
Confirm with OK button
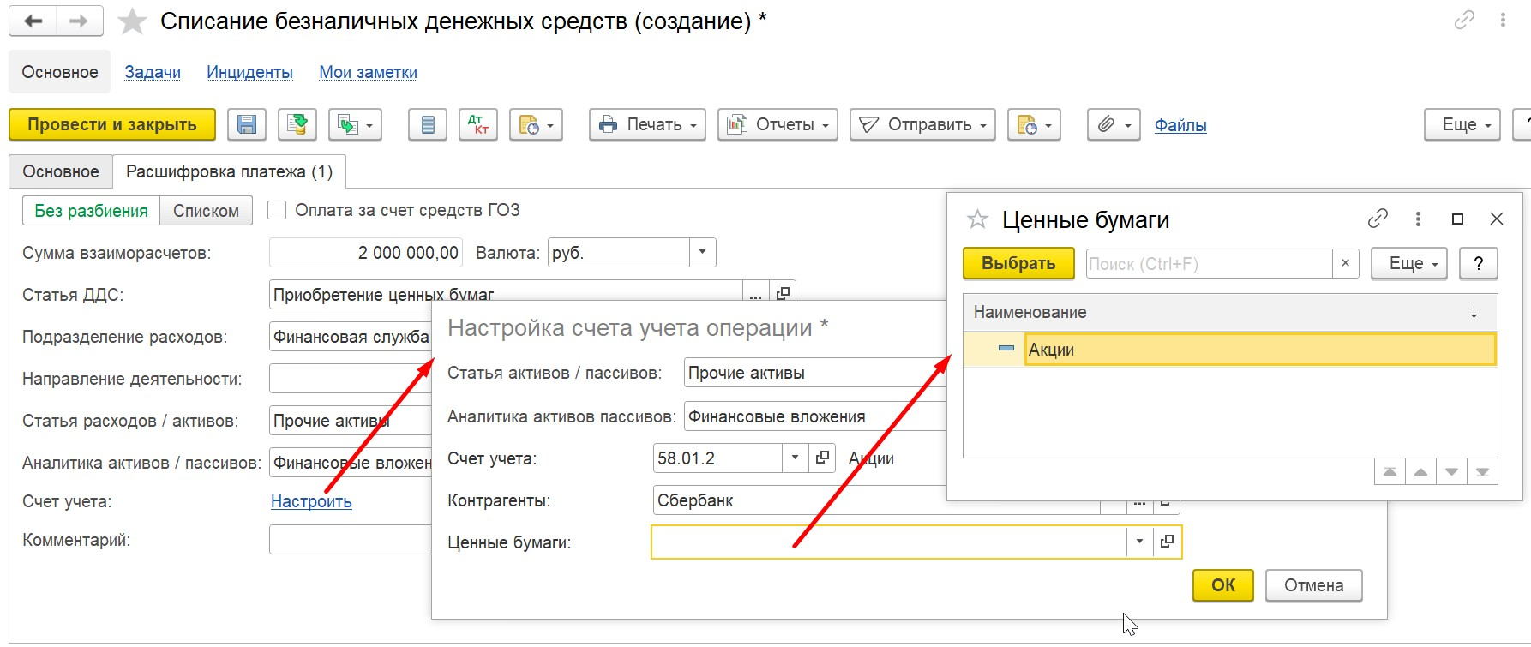[1223, 585]
